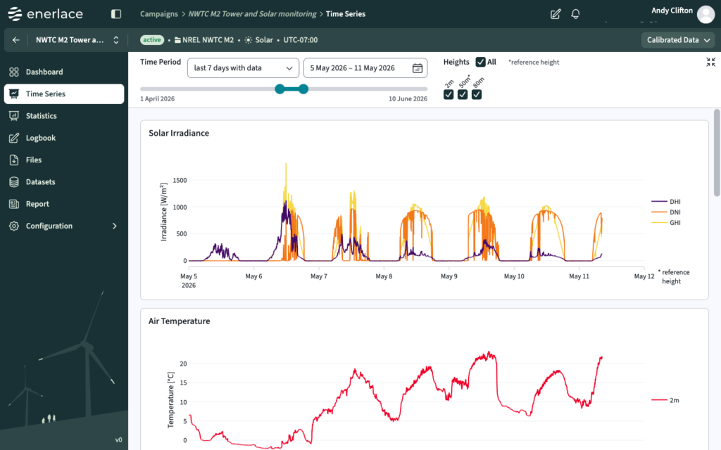Toggle GHI series in chart legend
Screen dimensions: 721x450
click(x=666, y=223)
